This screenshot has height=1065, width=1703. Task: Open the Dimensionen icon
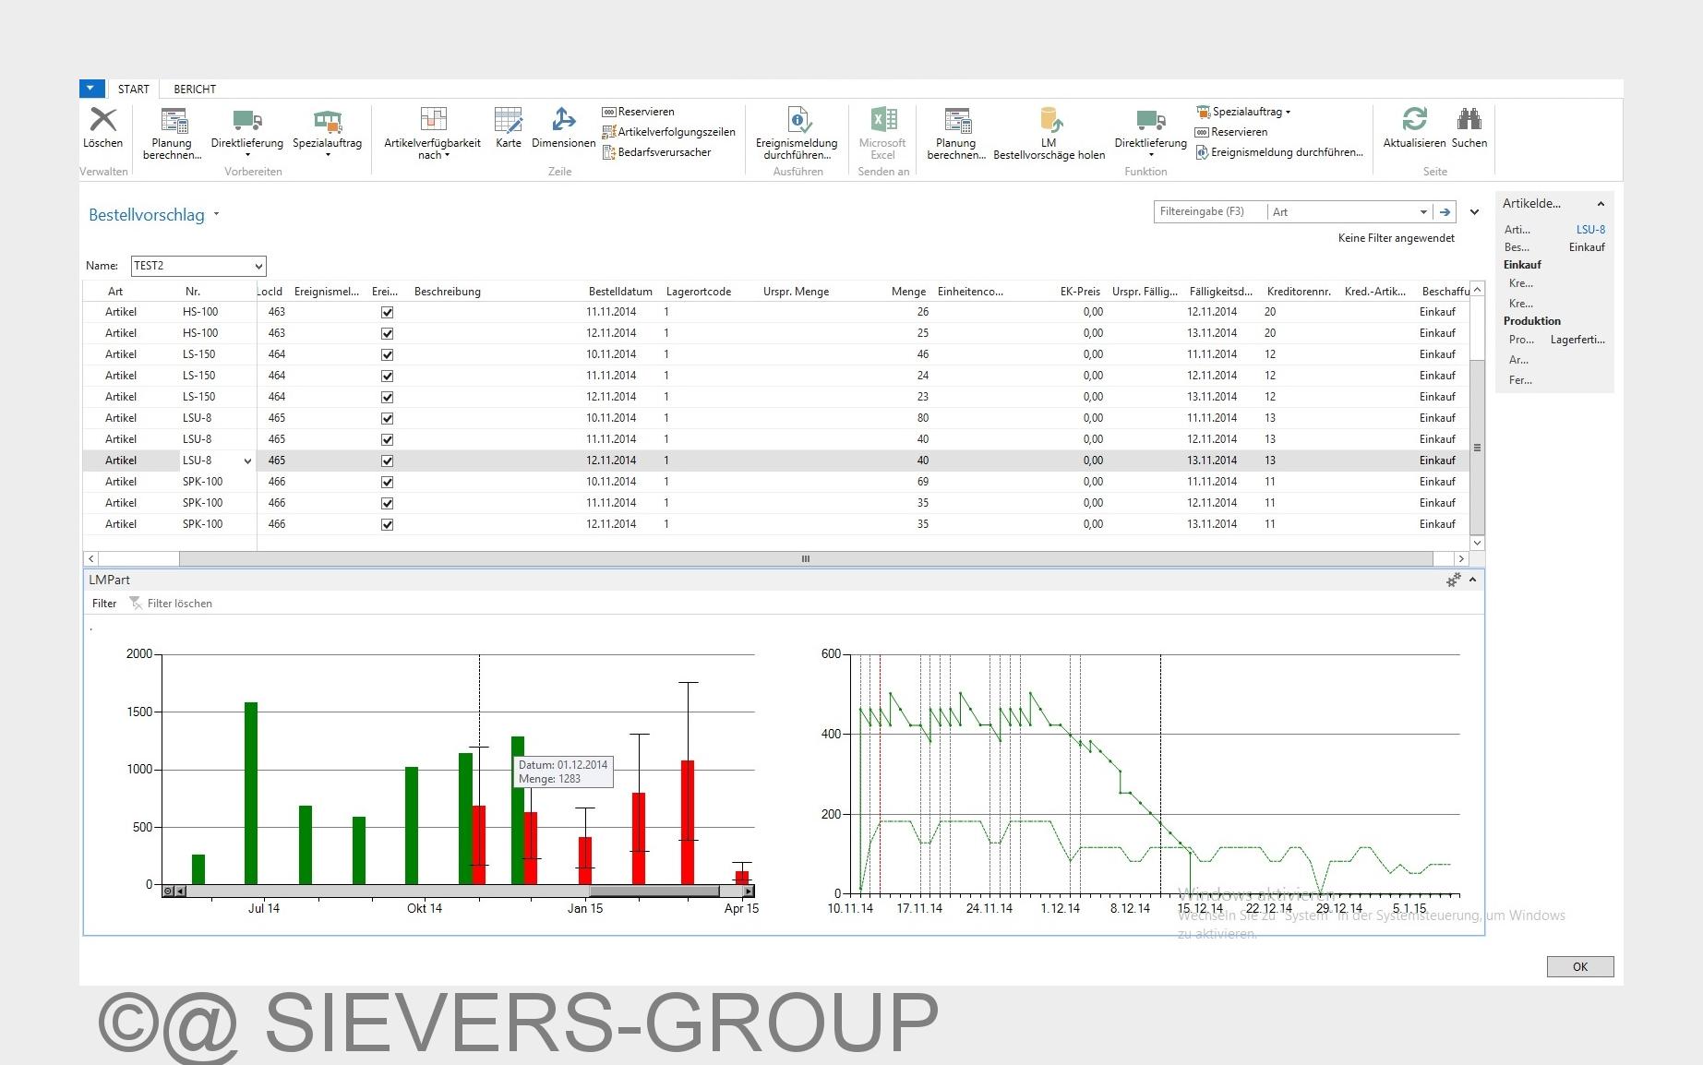coord(563,120)
